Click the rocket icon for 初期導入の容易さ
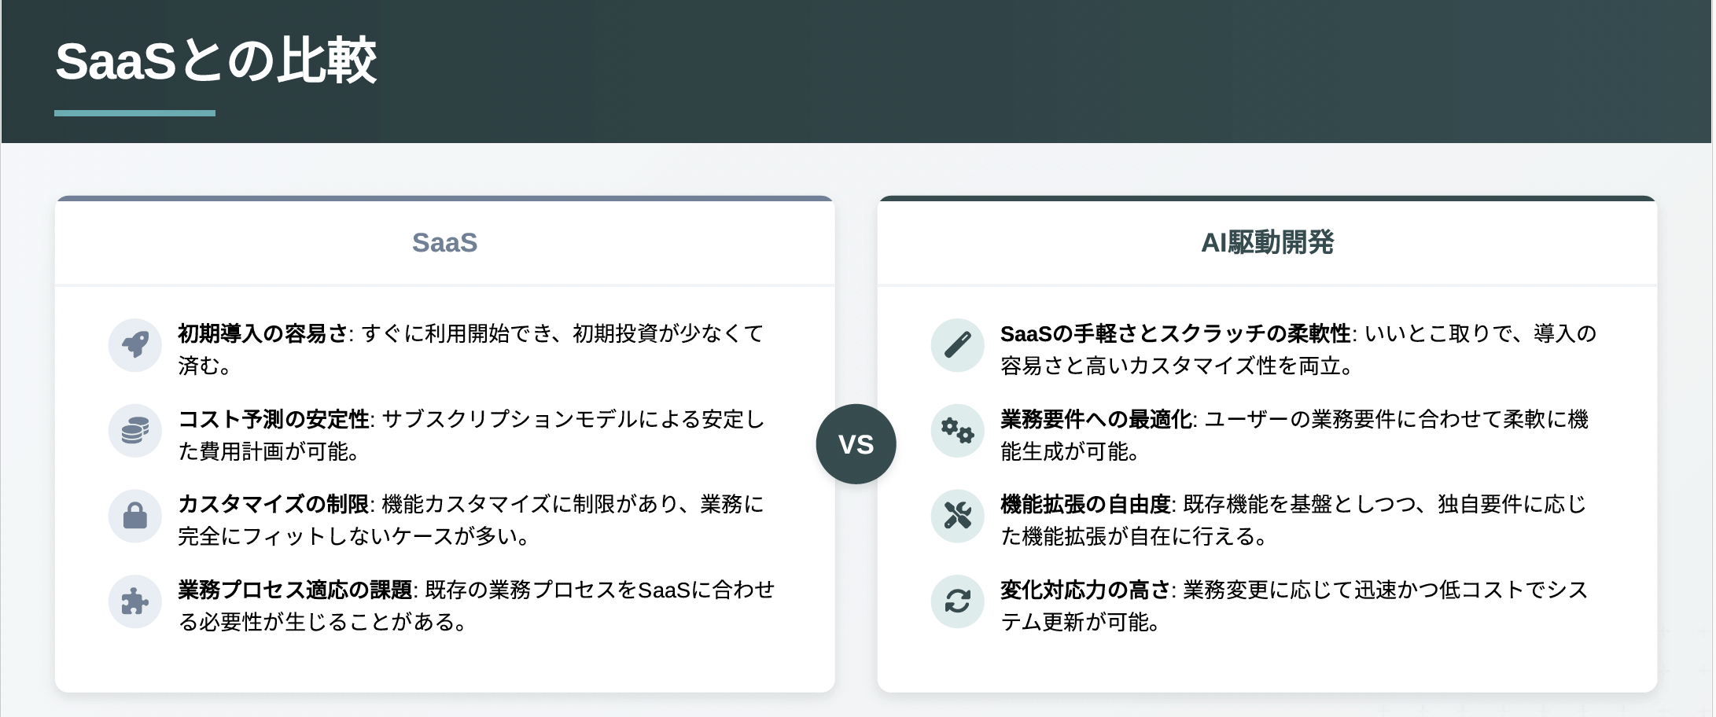 click(135, 345)
